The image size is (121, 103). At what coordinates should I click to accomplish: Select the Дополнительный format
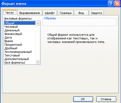click(20, 59)
